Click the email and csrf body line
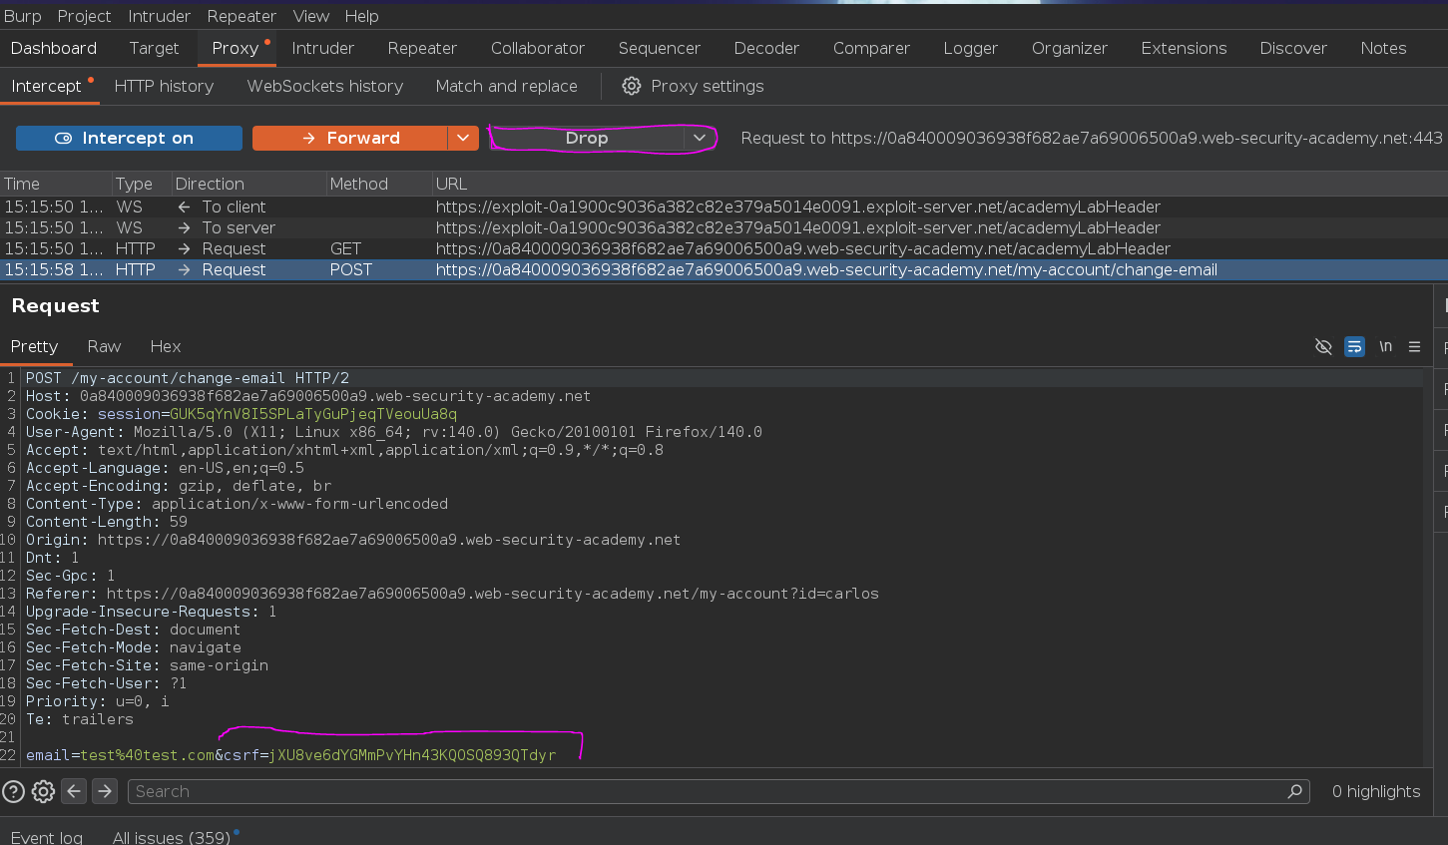 pyautogui.click(x=290, y=755)
